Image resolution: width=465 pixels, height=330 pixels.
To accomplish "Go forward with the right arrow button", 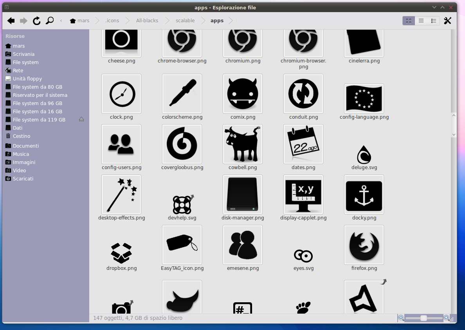I will click(23, 21).
